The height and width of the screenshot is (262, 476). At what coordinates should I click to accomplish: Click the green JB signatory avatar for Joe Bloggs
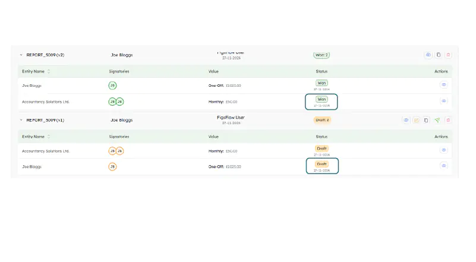pyautogui.click(x=112, y=85)
